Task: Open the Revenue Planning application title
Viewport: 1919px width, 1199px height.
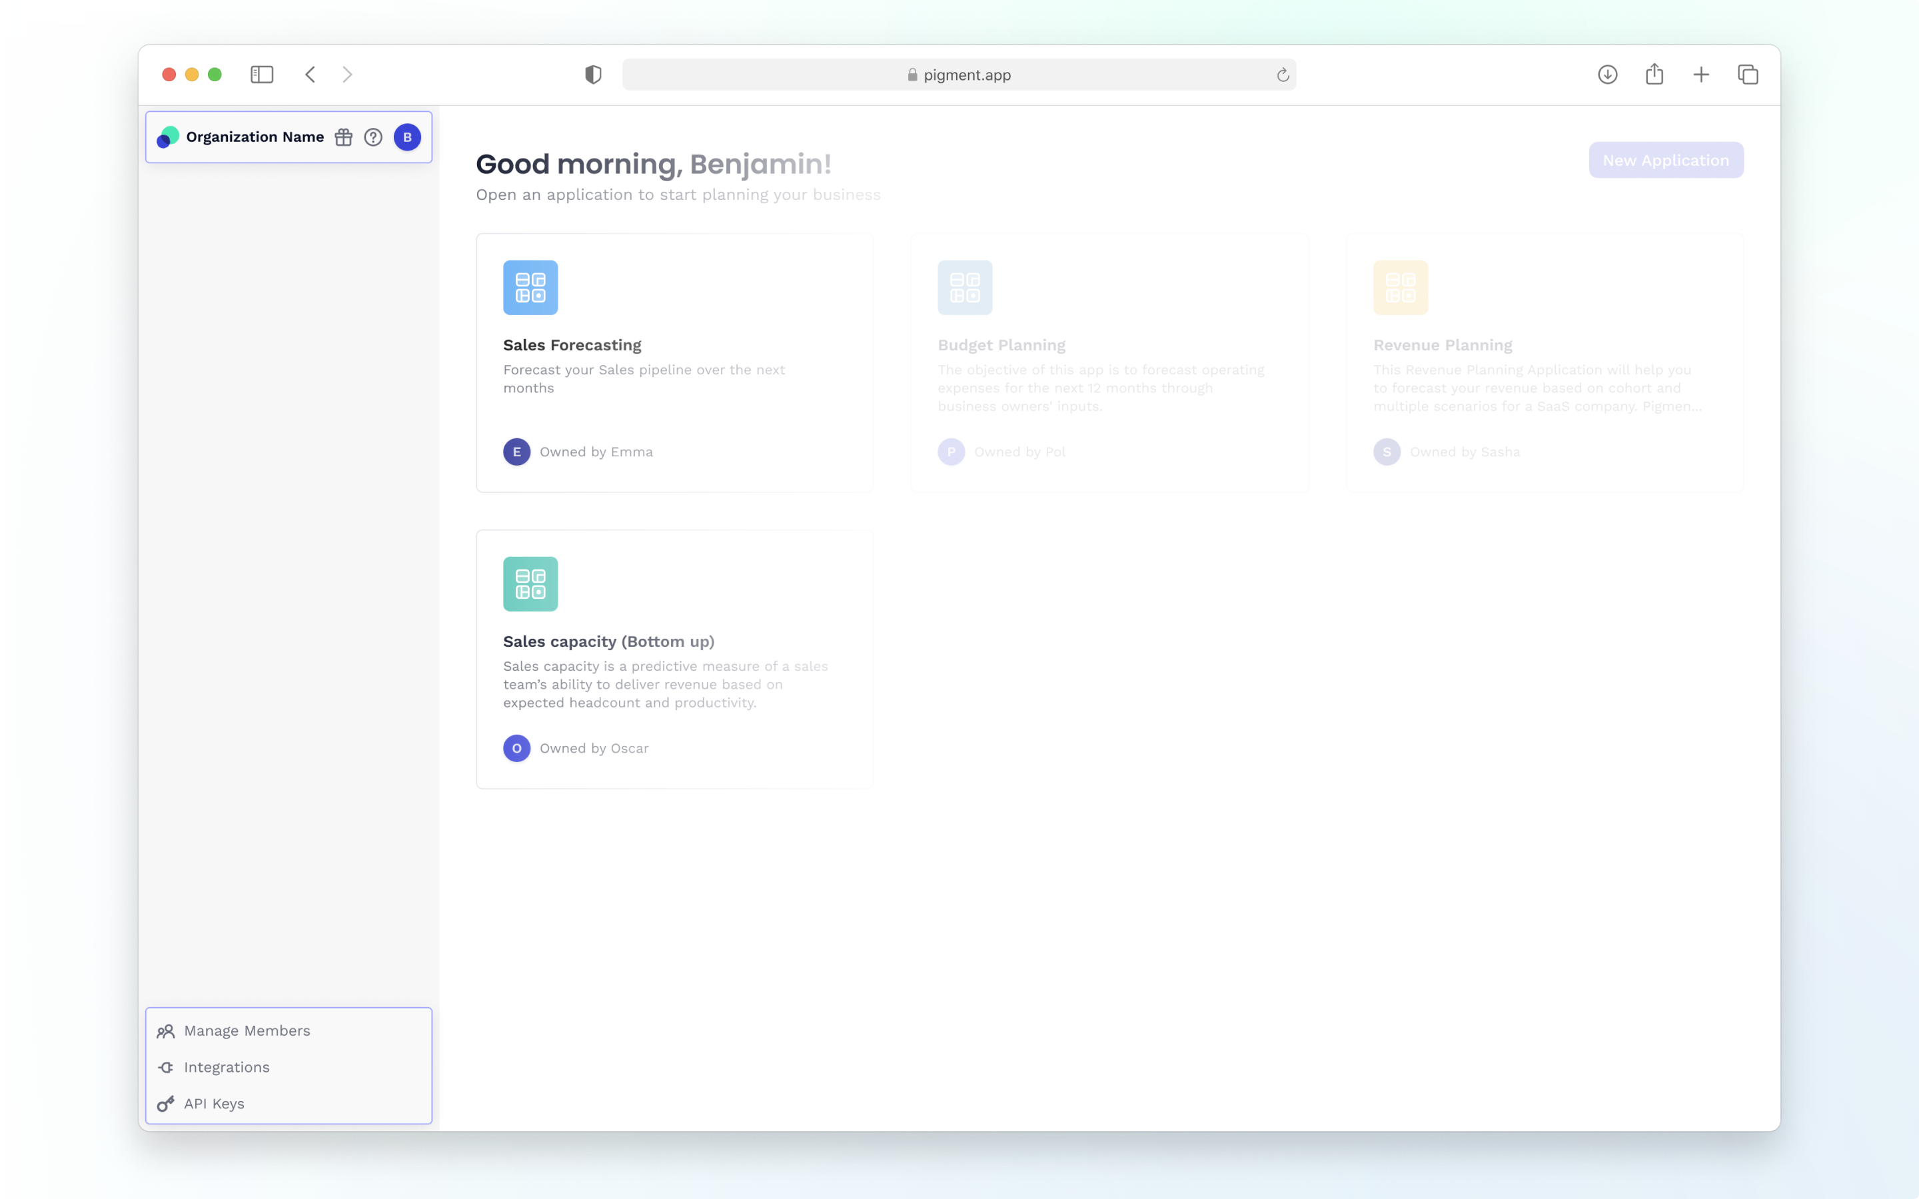Action: pos(1443,345)
